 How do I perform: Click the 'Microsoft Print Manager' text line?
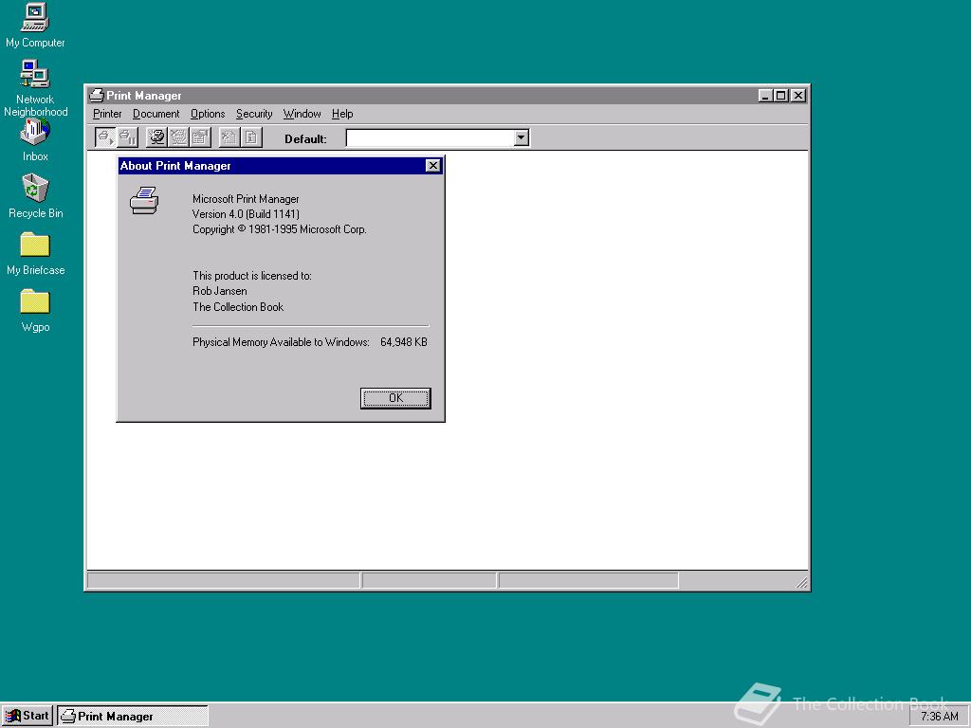(246, 199)
